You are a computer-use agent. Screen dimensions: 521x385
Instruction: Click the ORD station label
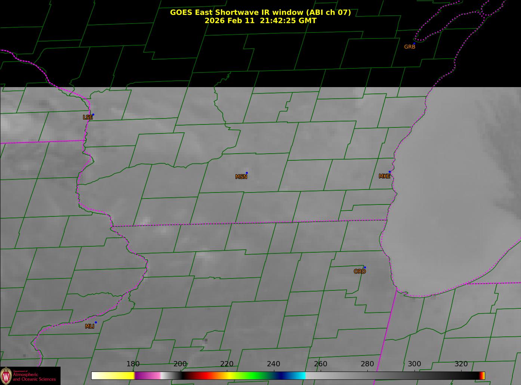360,272
